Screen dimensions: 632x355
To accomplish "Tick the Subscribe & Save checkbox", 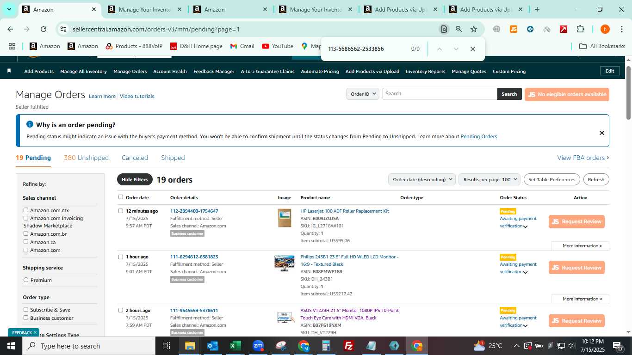I will 26,309.
